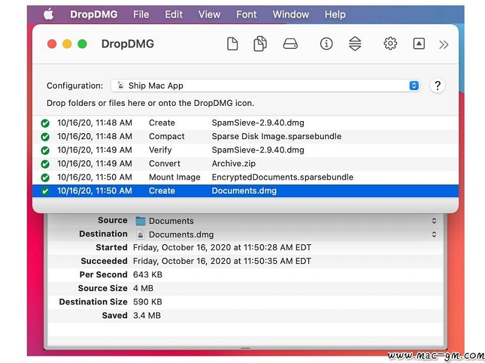
Task: Click the new blank disk image toolbar icon
Action: (232, 44)
